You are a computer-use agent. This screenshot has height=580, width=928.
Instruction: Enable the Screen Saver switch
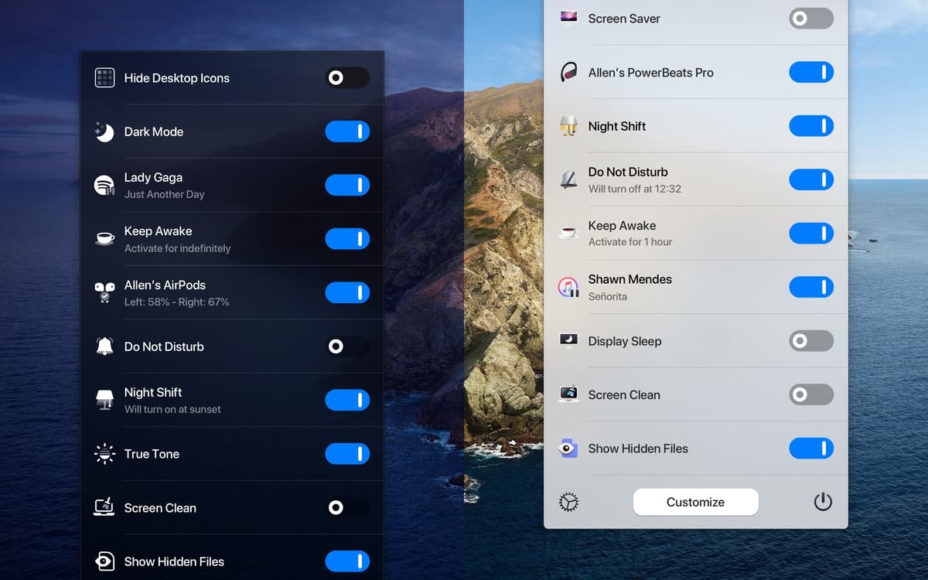[x=811, y=19]
